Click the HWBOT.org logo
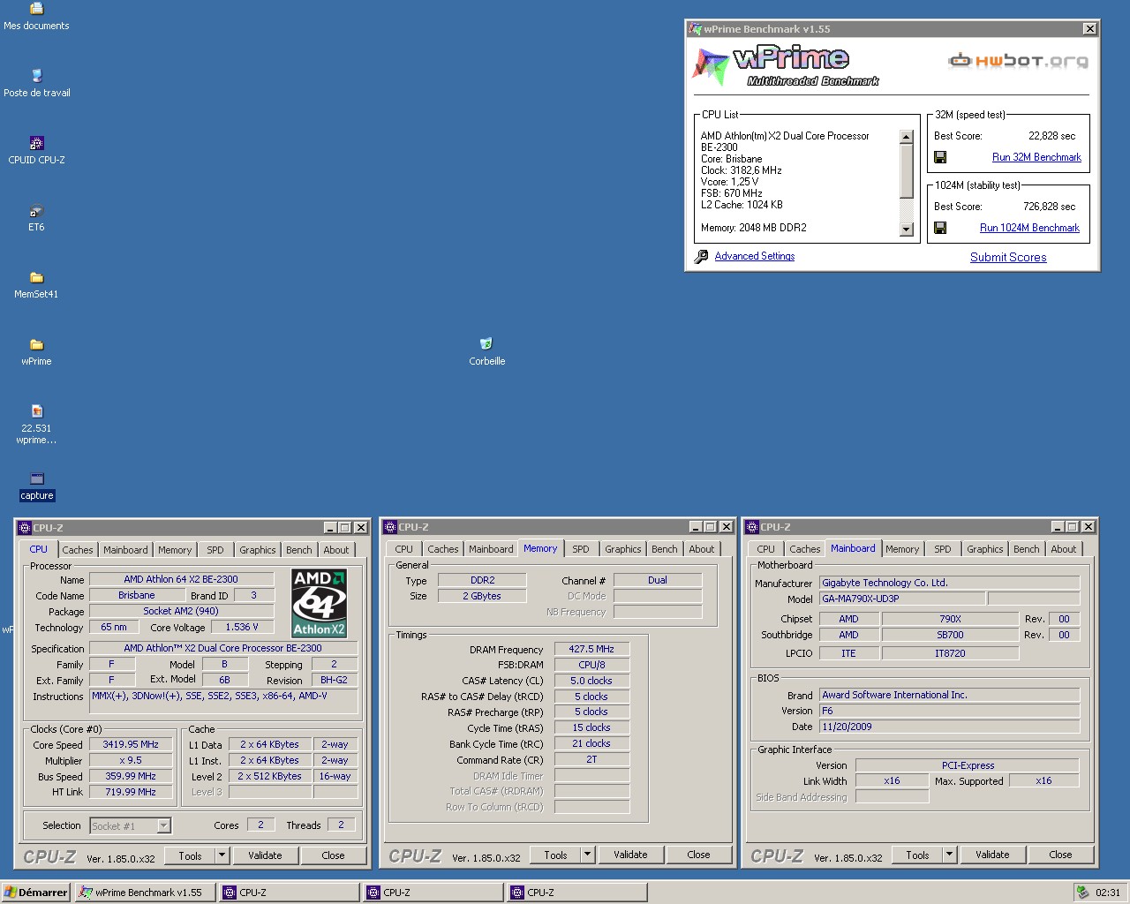 (x=1018, y=61)
